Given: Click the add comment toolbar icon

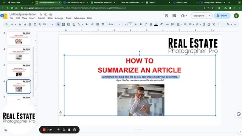Looking at the screenshot, I should [x=172, y=24].
